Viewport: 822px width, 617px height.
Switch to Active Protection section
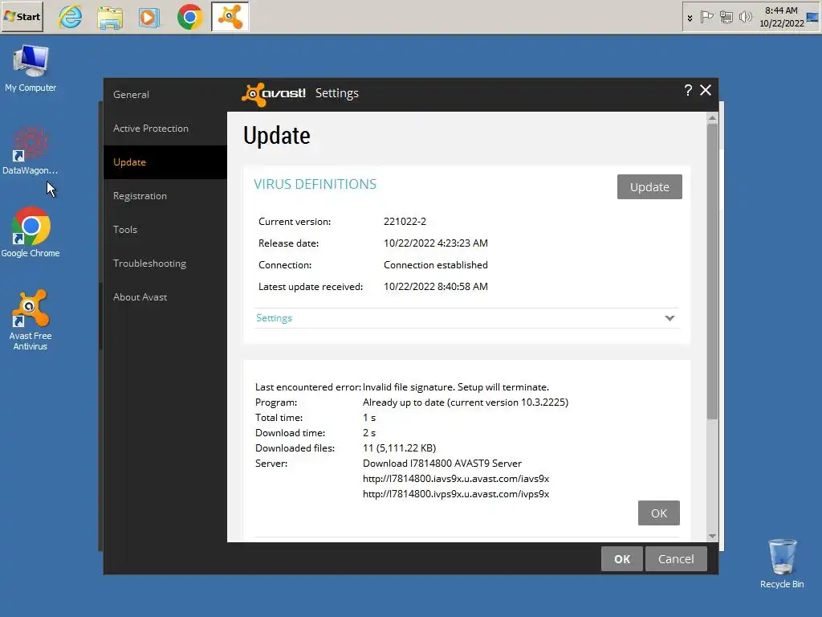pyautogui.click(x=165, y=129)
